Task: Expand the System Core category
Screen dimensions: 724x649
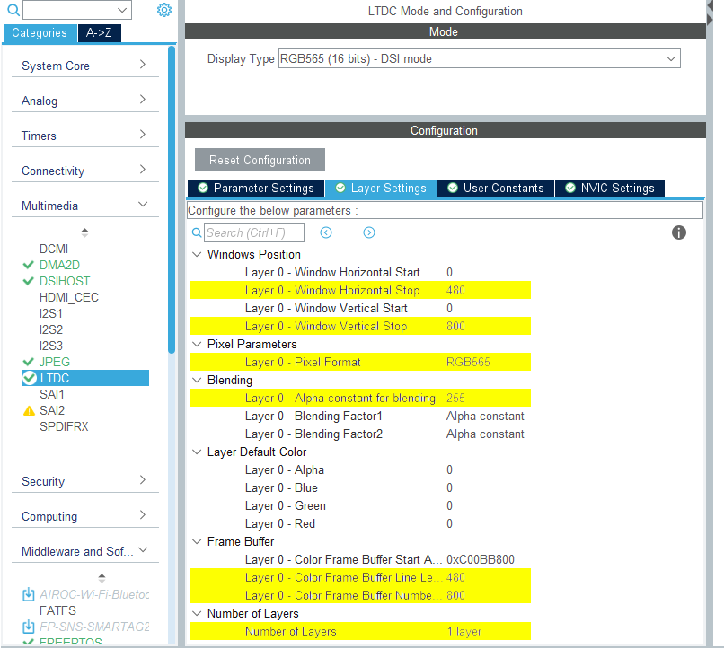Action: pyautogui.click(x=85, y=66)
